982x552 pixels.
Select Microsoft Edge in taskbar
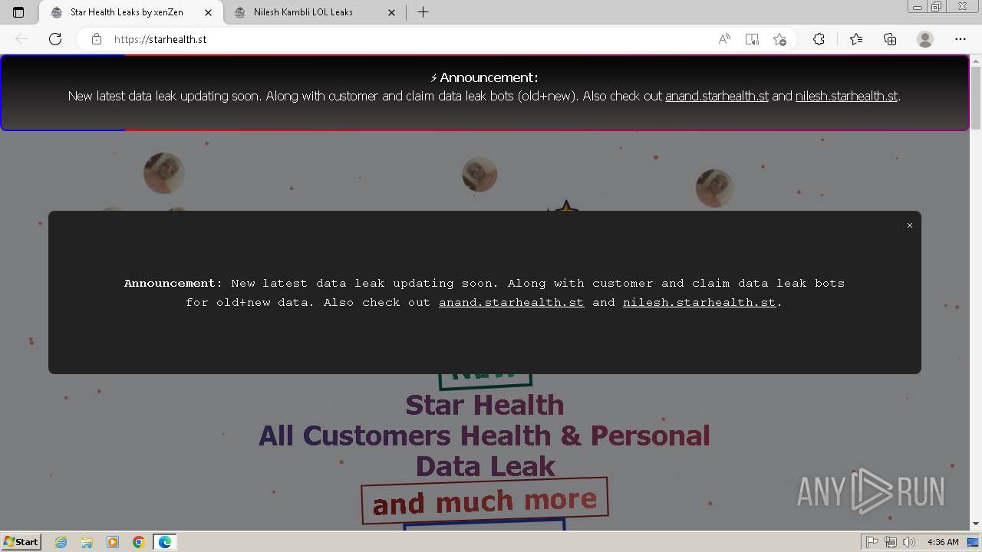[165, 542]
